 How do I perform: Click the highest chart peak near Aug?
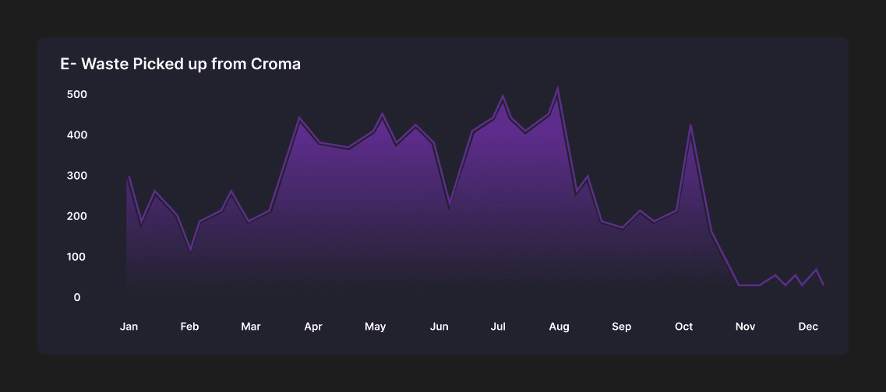point(558,88)
